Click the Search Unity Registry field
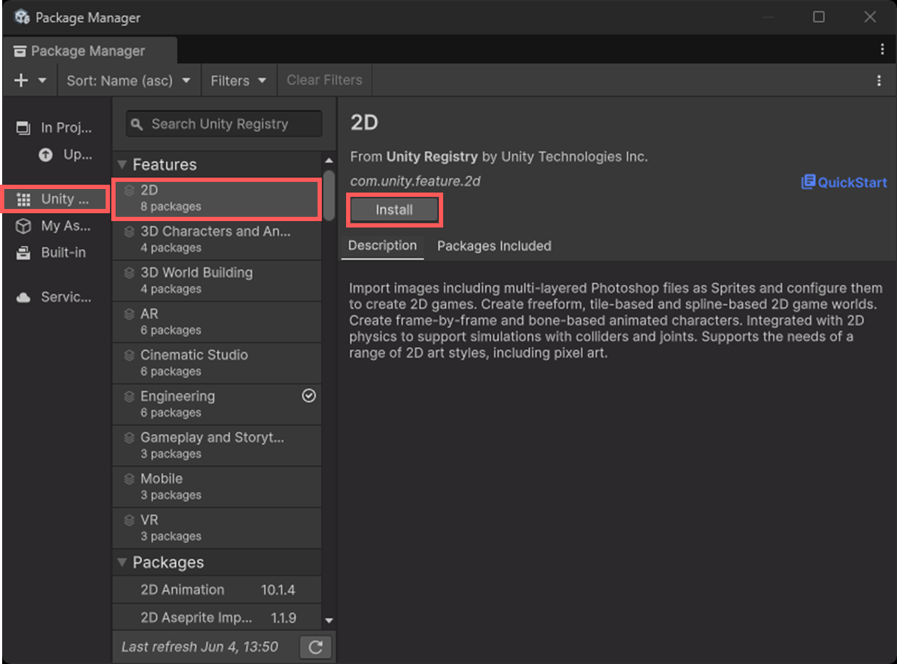Viewport: 897px width, 664px height. 224,124
